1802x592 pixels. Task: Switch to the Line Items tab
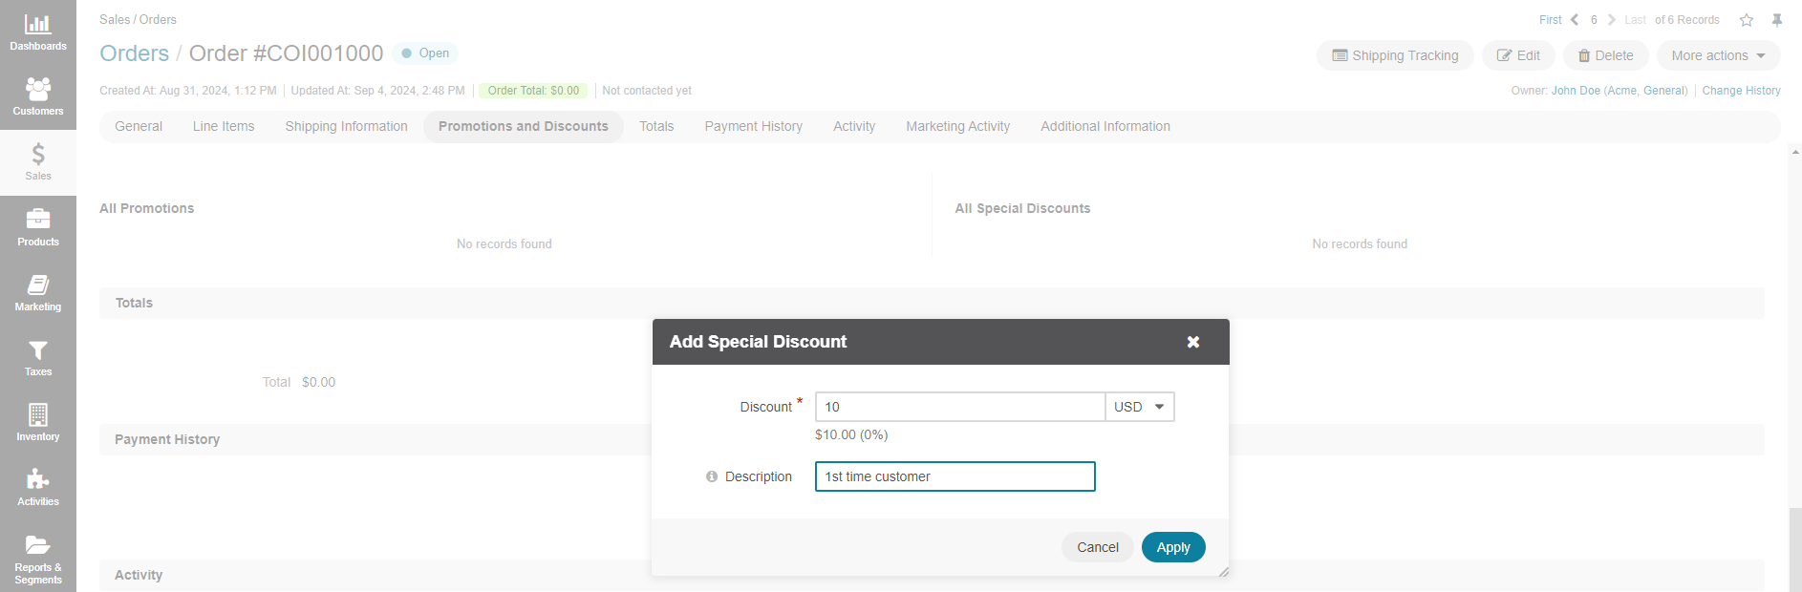click(x=224, y=126)
